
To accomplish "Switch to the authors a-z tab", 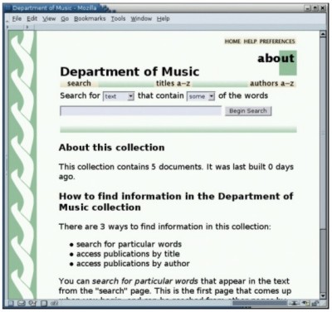I will coord(271,83).
